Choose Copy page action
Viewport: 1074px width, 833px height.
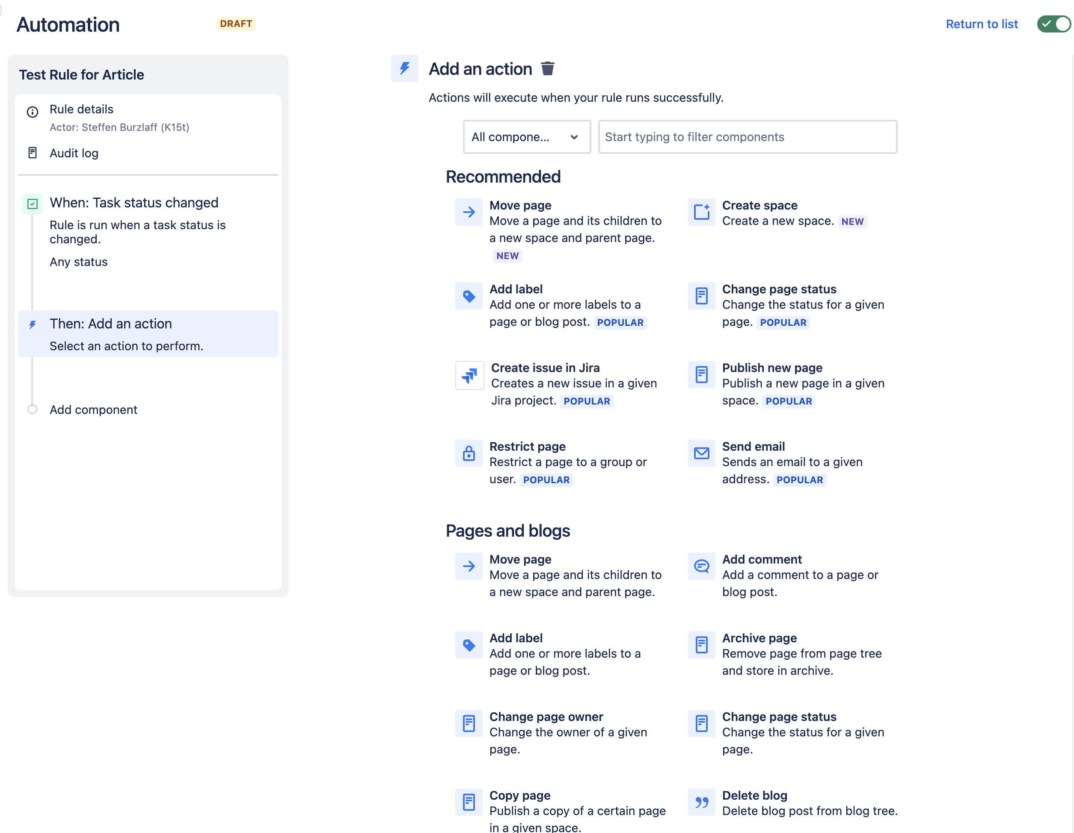pos(561,810)
